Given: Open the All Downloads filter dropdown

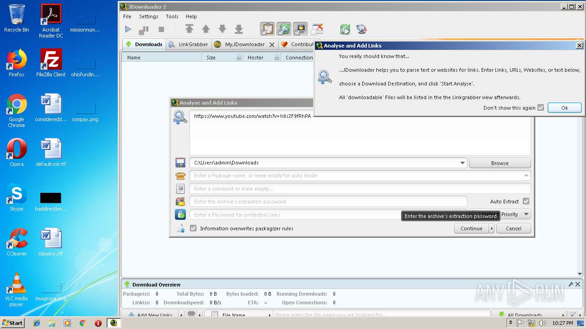Looking at the screenshot, I should tap(529, 315).
